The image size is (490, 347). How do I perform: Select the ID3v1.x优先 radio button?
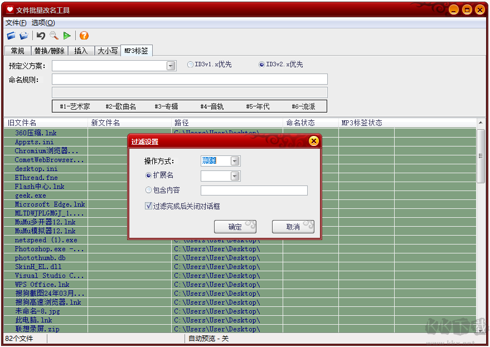190,64
